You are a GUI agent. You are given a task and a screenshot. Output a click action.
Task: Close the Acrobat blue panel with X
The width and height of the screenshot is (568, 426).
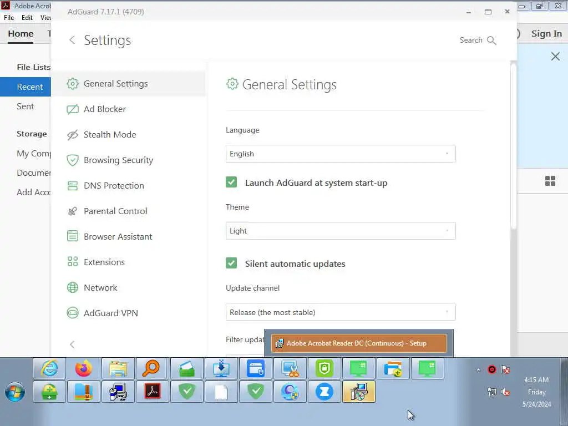click(555, 57)
